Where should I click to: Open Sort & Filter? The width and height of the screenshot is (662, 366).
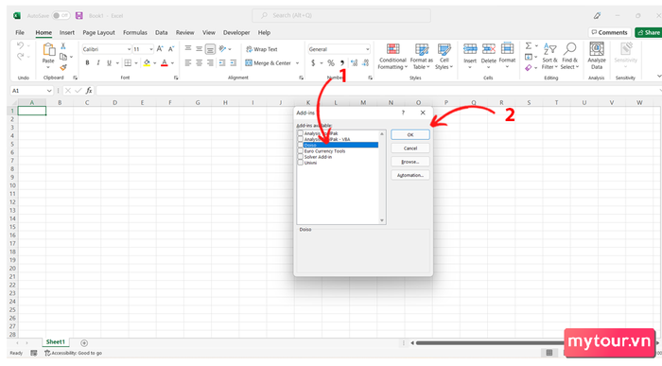549,56
